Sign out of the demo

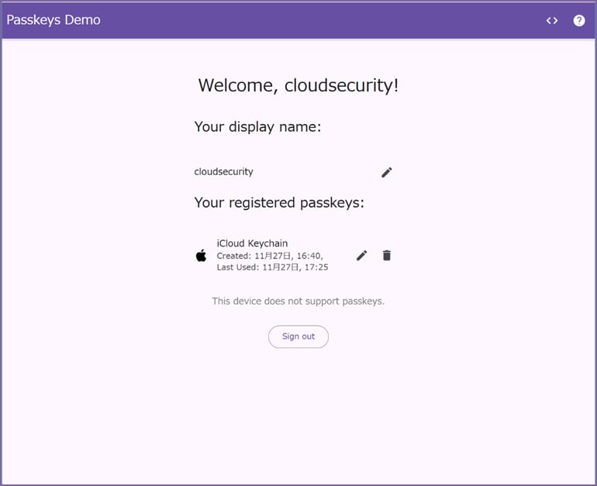[x=298, y=336]
